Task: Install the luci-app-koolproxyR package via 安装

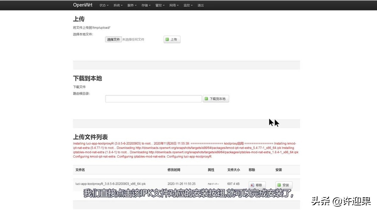Action: 284,185
